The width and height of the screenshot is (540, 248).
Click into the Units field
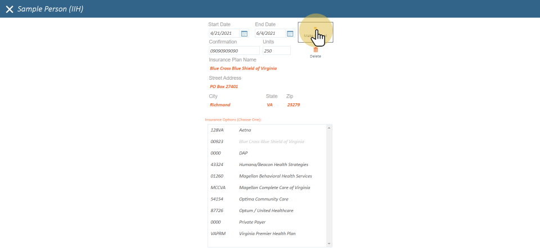point(276,51)
